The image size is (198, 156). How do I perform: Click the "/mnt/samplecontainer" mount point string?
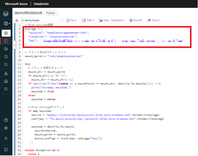(x=65, y=56)
